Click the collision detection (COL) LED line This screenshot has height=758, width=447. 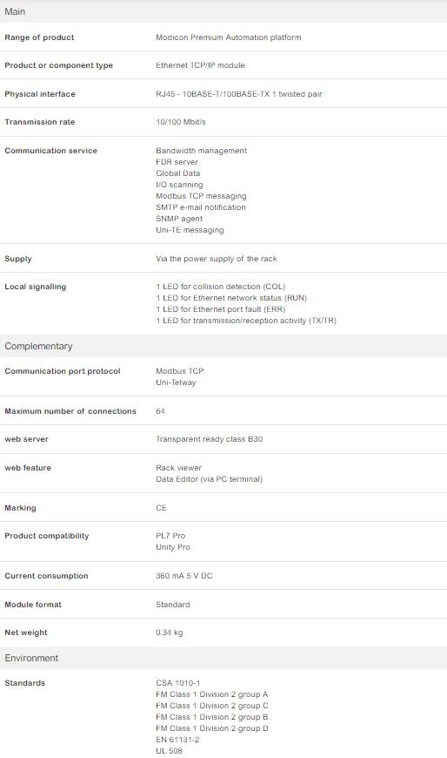click(221, 286)
